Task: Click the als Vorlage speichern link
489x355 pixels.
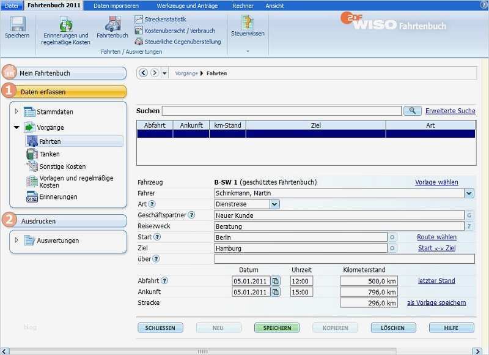Action: tap(436, 302)
